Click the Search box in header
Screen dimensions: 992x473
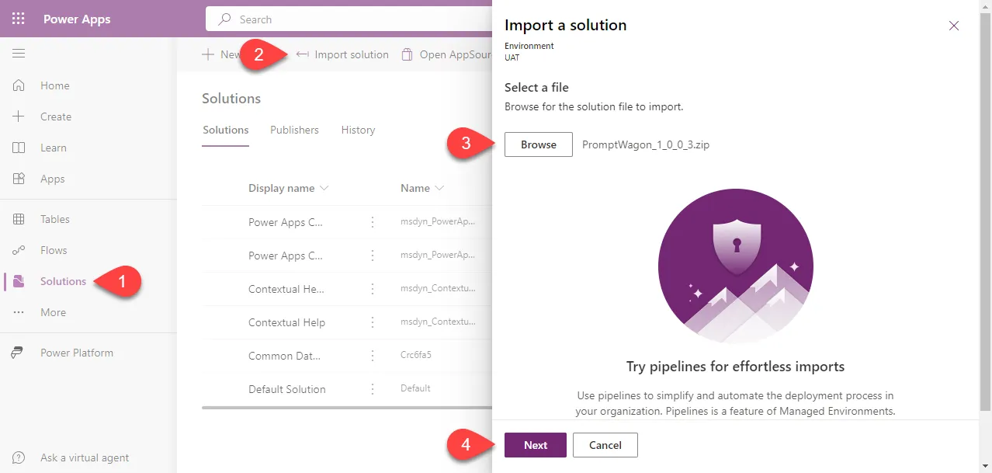pyautogui.click(x=349, y=19)
